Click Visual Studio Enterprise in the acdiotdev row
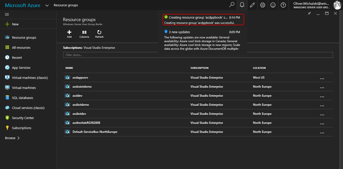This screenshot has width=343, height=169. coord(207,114)
